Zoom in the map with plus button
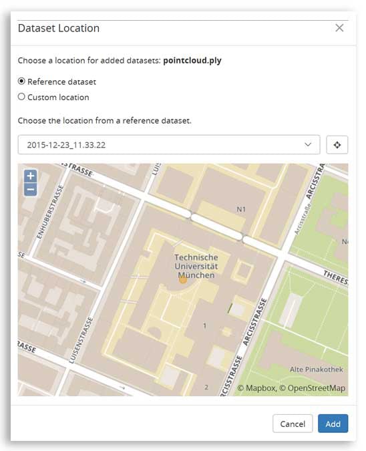Screen dimensions: 366x451 click(31, 176)
